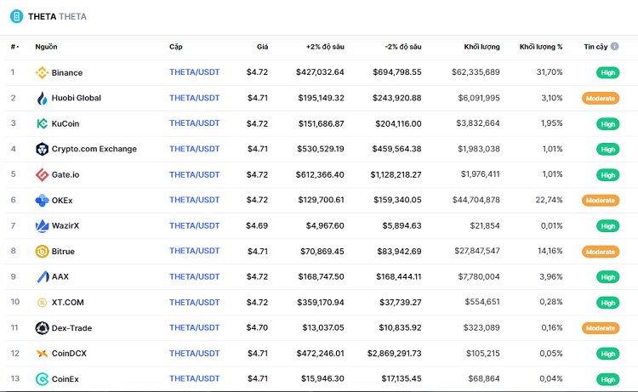Click the Binance exchange logo

(42, 72)
